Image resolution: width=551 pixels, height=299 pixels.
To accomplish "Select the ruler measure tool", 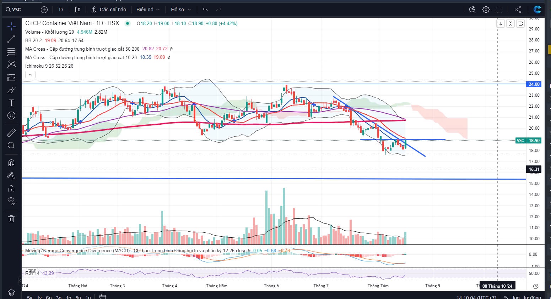I will point(11,133).
